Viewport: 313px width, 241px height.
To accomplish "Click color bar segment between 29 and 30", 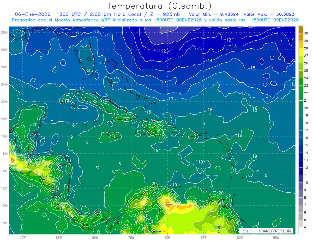I will [x=301, y=37].
